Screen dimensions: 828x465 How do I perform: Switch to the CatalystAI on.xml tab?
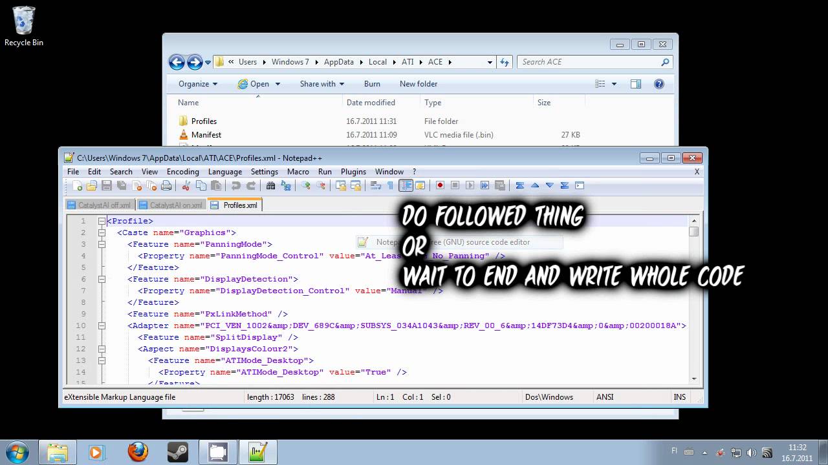coord(171,205)
